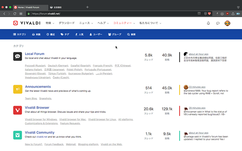Open the Türkçe (Turkish) subforum link

(x=57, y=74)
